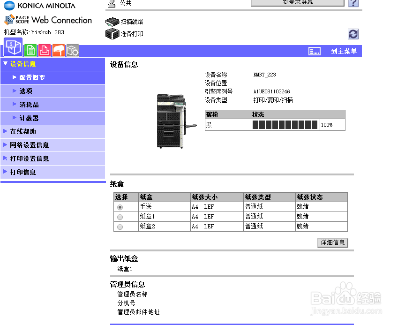This screenshot has width=405, height=325.
Task: Select the green document Job tab icon
Action: tap(30, 50)
